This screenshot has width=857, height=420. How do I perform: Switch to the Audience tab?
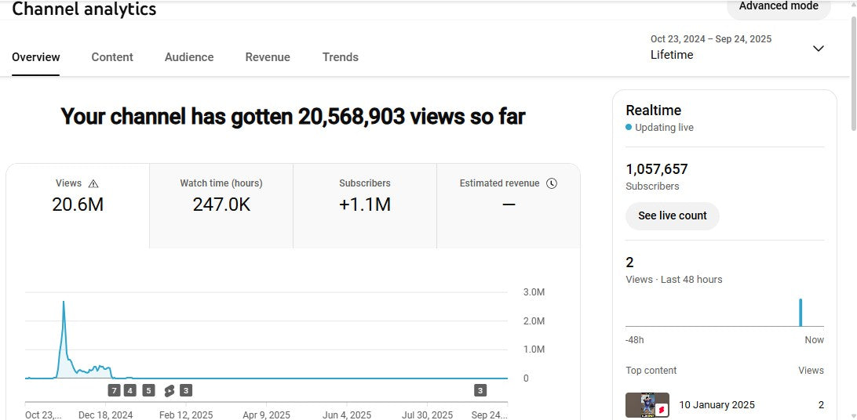point(189,57)
